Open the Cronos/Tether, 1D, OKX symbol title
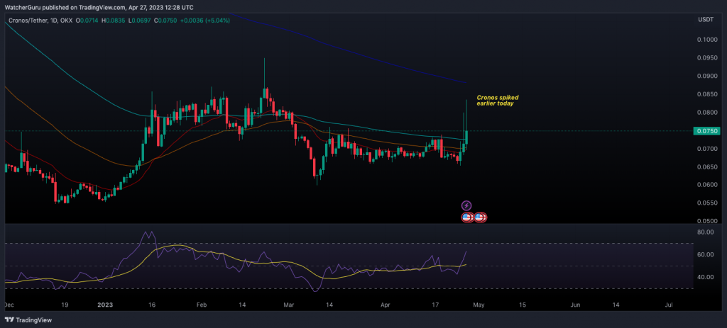The height and width of the screenshot is (328, 727). click(x=40, y=21)
